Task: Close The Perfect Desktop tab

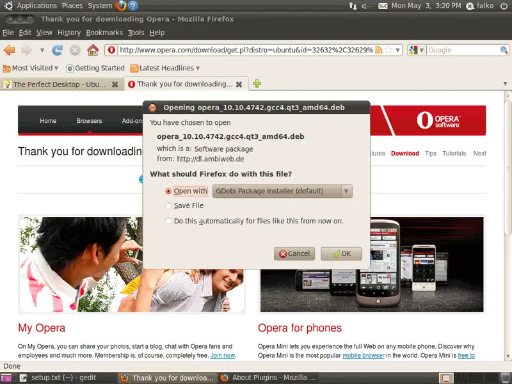Action: coord(115,84)
